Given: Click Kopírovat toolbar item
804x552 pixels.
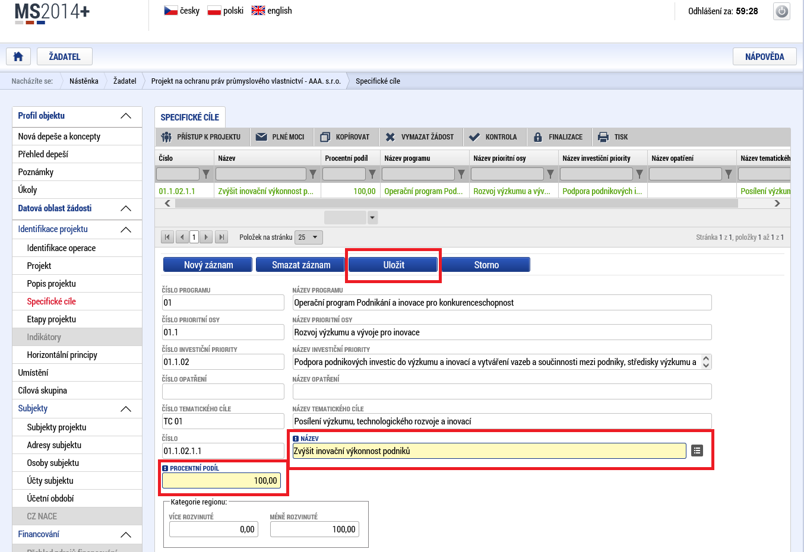Looking at the screenshot, I should pos(345,137).
